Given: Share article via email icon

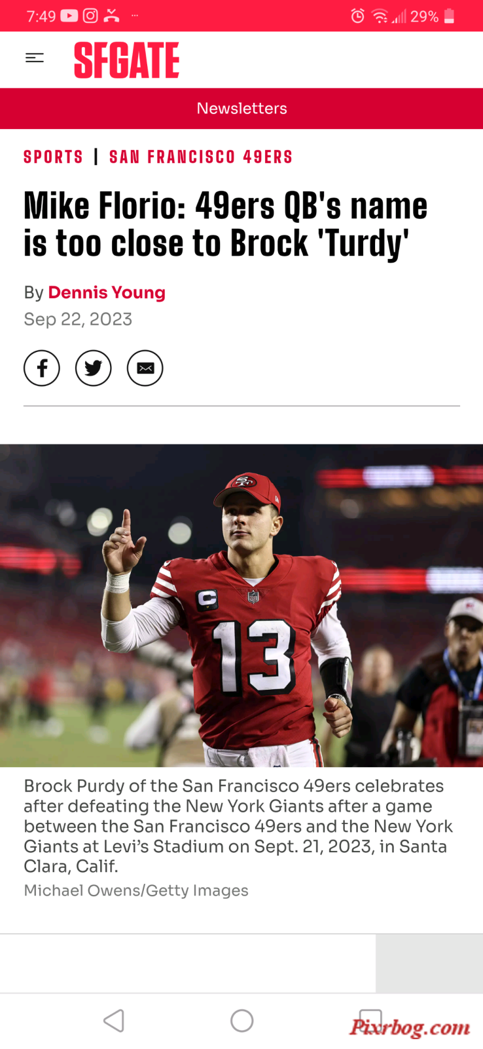Looking at the screenshot, I should click(x=145, y=368).
